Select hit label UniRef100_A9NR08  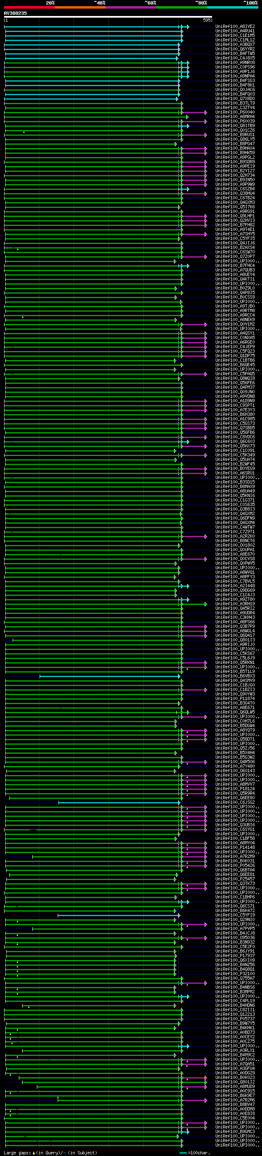pyautogui.click(x=235, y=63)
